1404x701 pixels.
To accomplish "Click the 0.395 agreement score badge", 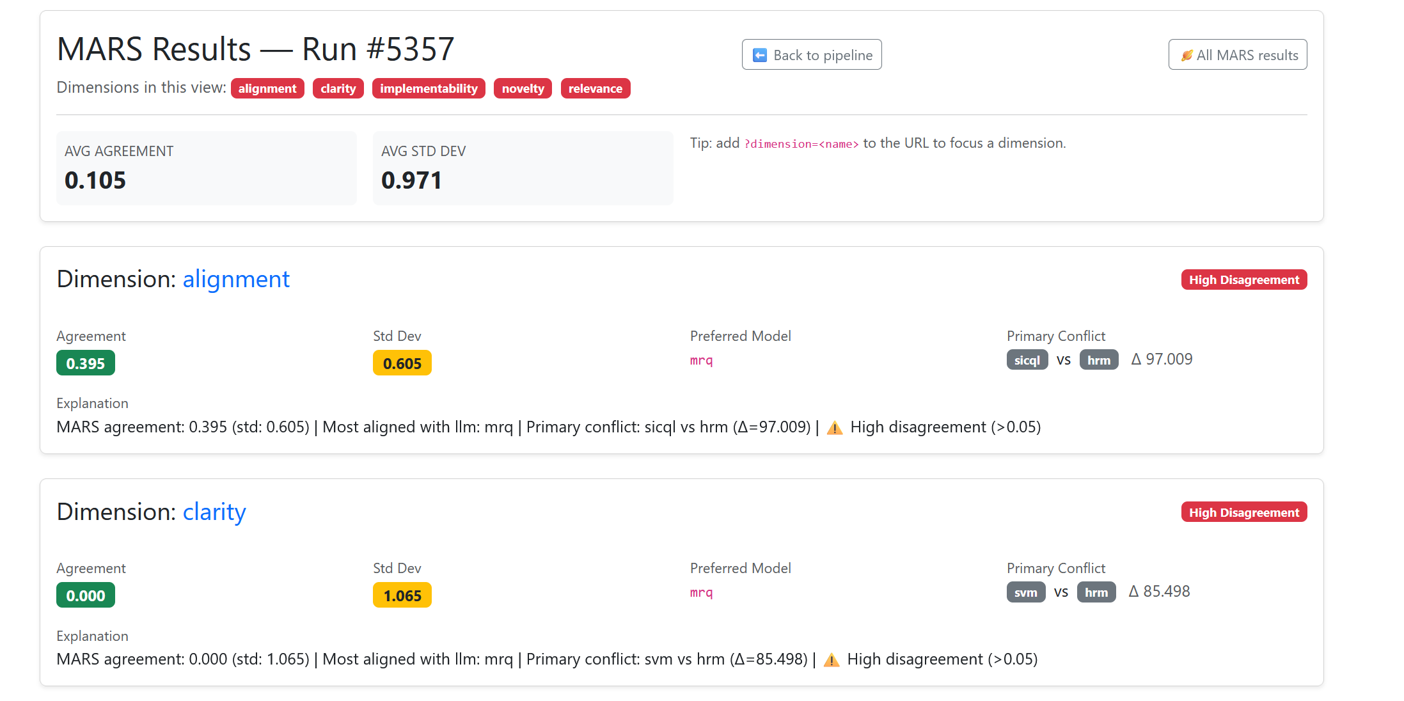I will [x=86, y=363].
